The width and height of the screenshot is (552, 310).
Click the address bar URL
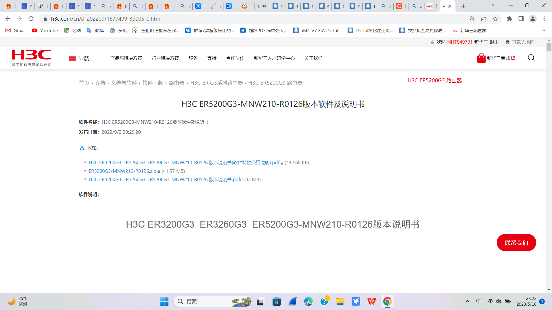[x=106, y=19]
